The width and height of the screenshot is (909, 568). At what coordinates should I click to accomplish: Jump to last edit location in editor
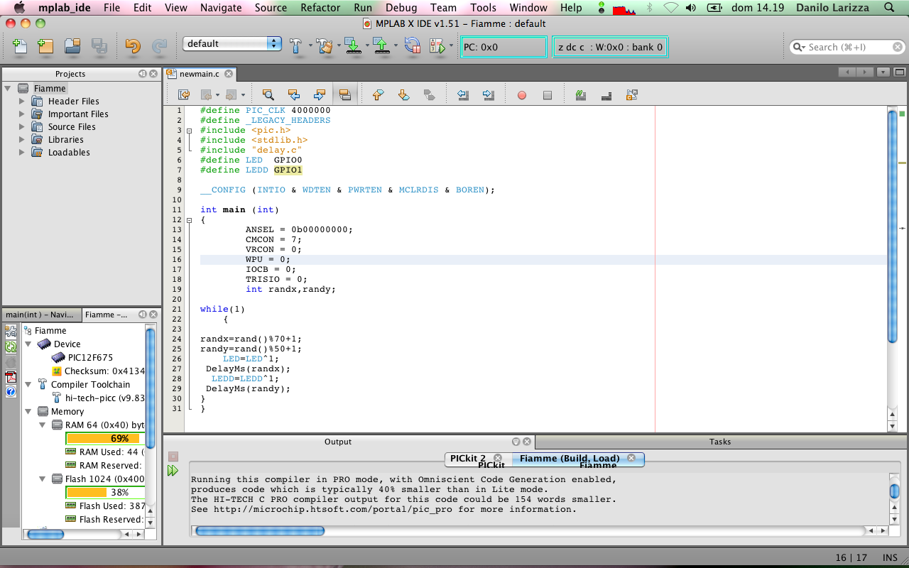click(184, 94)
